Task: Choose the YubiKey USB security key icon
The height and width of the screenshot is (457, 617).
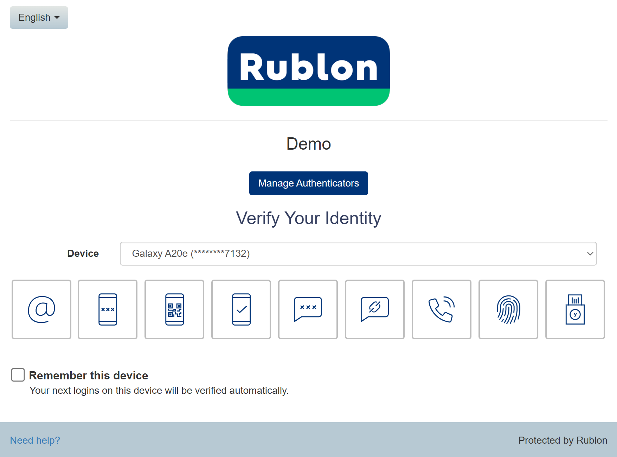Action: coord(575,309)
